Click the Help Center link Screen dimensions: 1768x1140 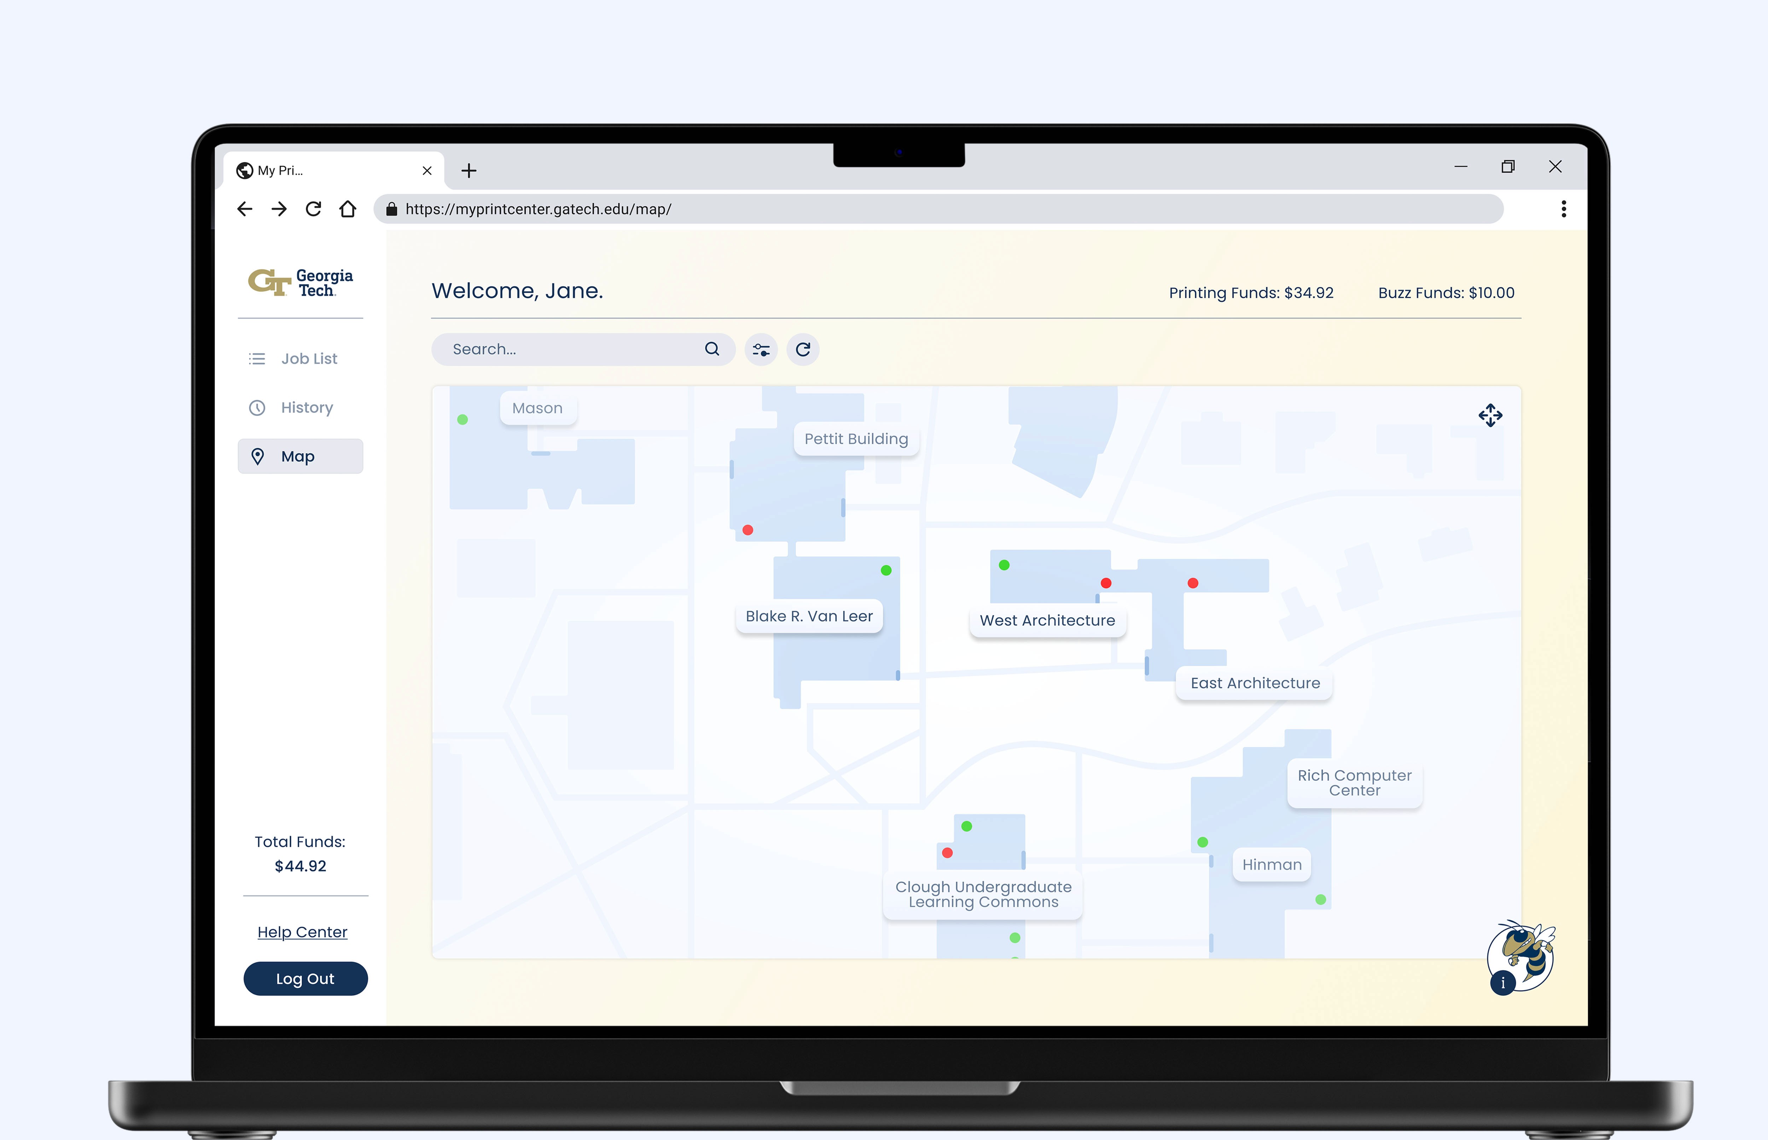point(302,933)
